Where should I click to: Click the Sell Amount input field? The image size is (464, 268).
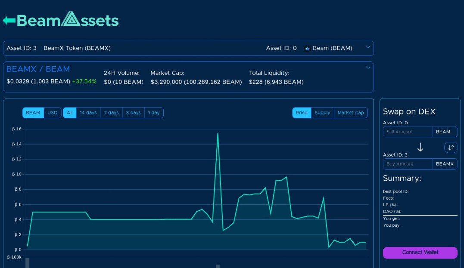tap(408, 132)
